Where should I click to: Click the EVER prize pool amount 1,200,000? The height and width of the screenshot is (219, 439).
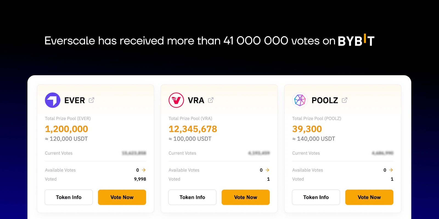tap(66, 129)
